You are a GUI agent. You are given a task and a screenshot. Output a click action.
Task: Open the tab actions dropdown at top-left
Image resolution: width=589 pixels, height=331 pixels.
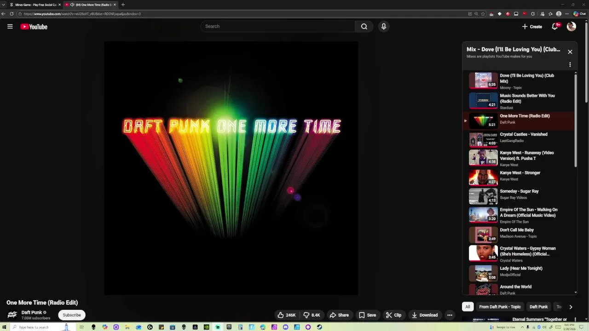(x=3, y=5)
